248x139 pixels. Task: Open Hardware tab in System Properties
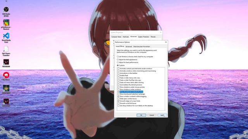pyautogui.click(x=126, y=37)
